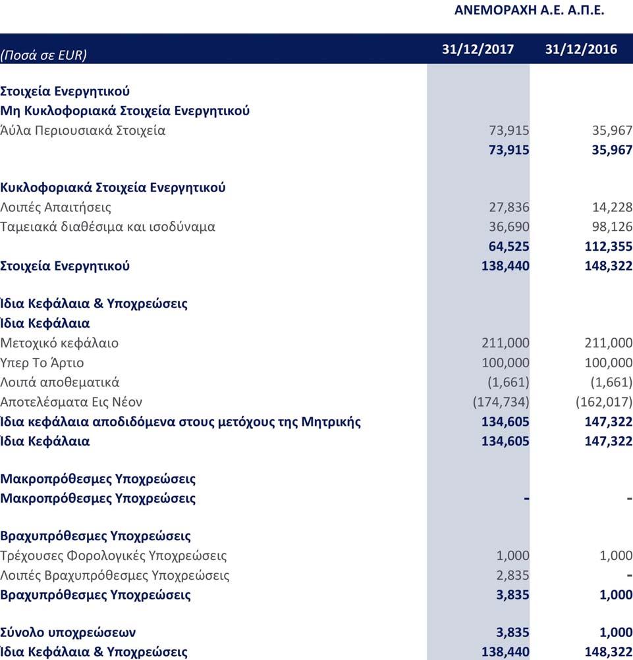Click the company title 'ΑΝΕΜΟΡΑΧΗ Α.Ε. Α.Π.Ε.'
Image resolution: width=633 pixels, height=660 pixels.
(x=529, y=10)
